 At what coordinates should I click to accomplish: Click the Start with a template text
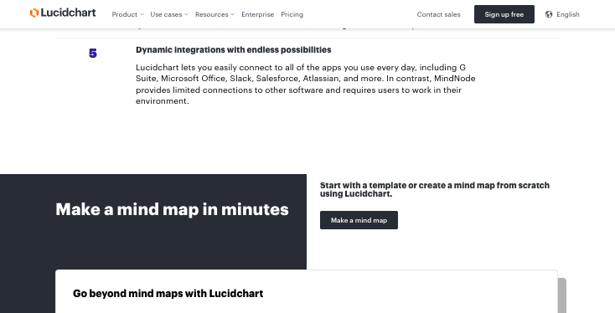point(435,190)
